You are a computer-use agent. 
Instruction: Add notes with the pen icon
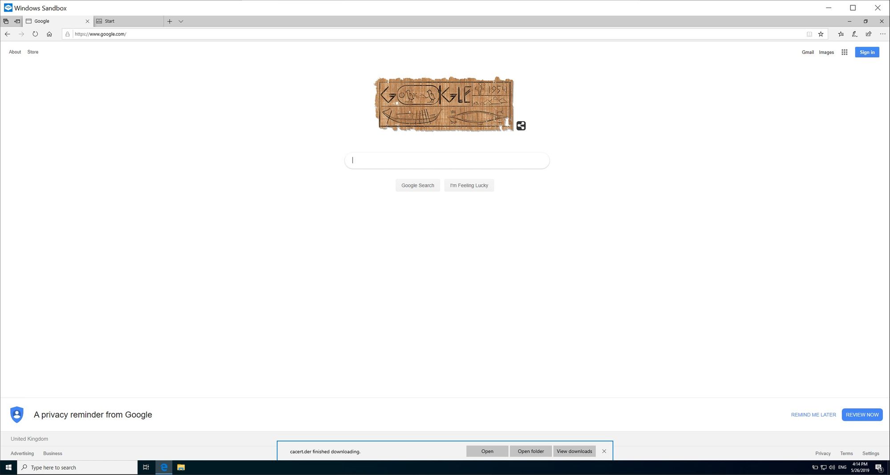tap(855, 34)
